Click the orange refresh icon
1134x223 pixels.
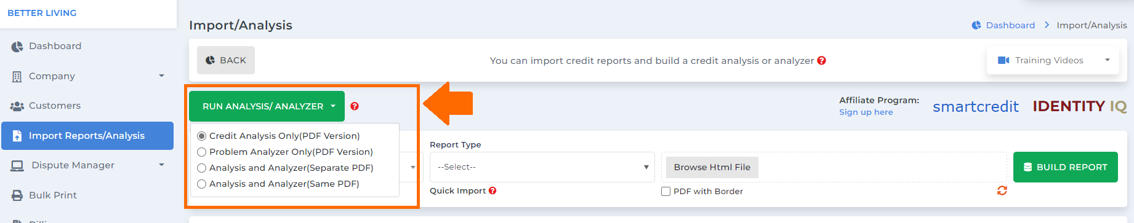point(1002,190)
